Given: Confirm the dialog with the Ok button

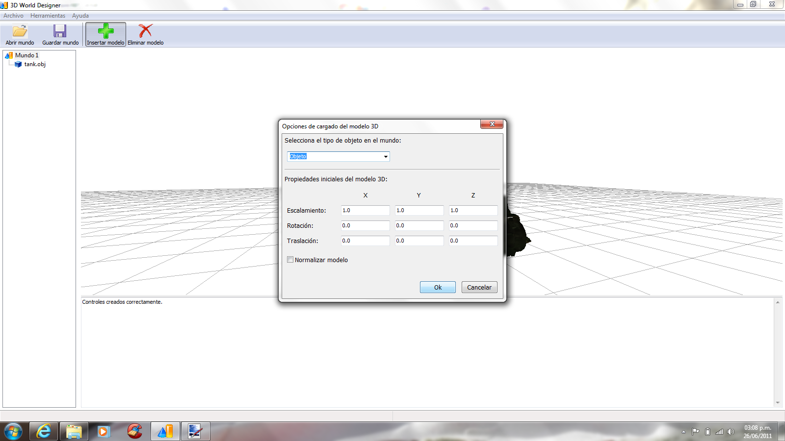Looking at the screenshot, I should tap(438, 287).
